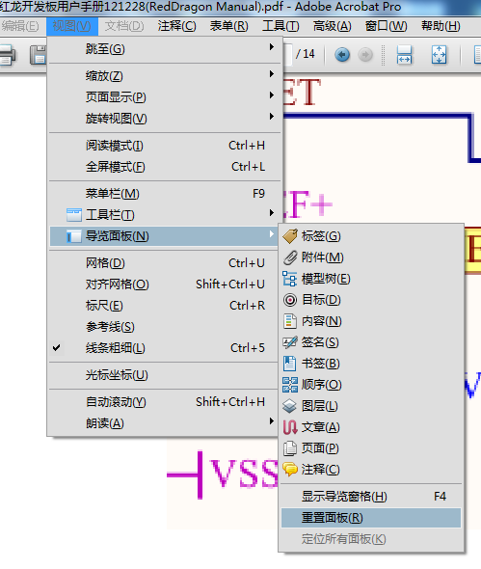This screenshot has width=481, height=569.
Task: Expand 缩放(Z) zoom submenu
Action: click(x=165, y=76)
